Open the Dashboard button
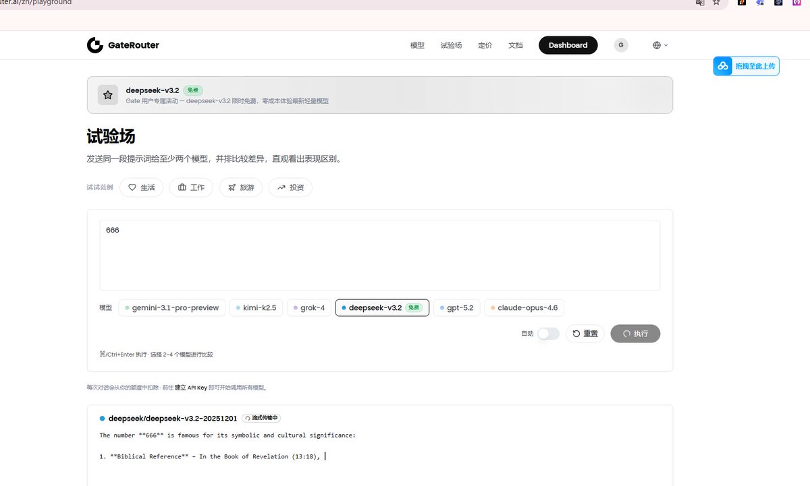Viewport: 810px width, 486px height. click(568, 45)
